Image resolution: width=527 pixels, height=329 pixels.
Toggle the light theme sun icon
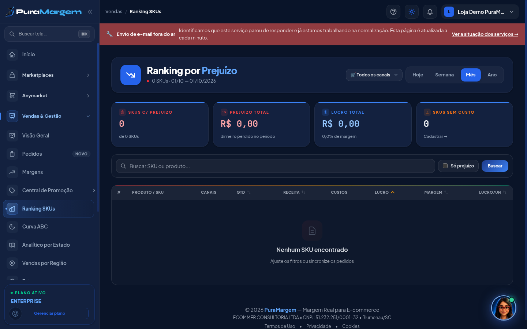coord(412,12)
